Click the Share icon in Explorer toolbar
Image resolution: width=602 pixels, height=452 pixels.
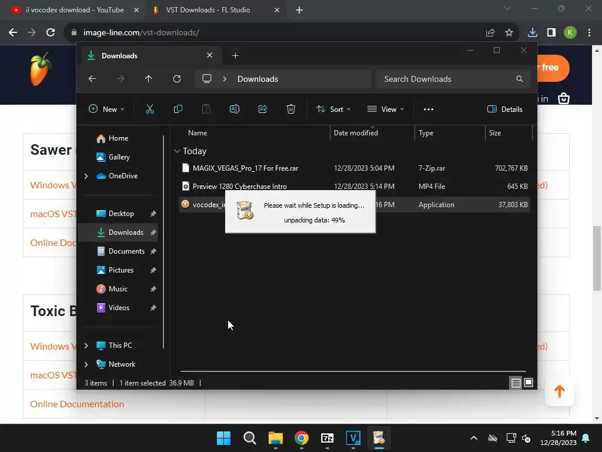(x=263, y=109)
